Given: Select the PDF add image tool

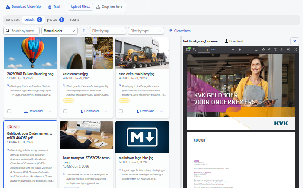Looking at the screenshot, I should pos(288,49).
